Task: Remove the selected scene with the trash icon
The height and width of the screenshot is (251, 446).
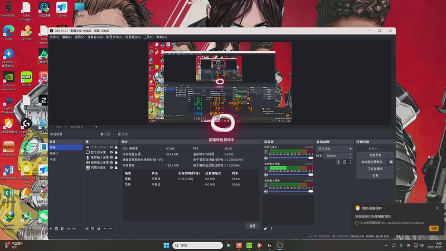Action: coord(56,229)
